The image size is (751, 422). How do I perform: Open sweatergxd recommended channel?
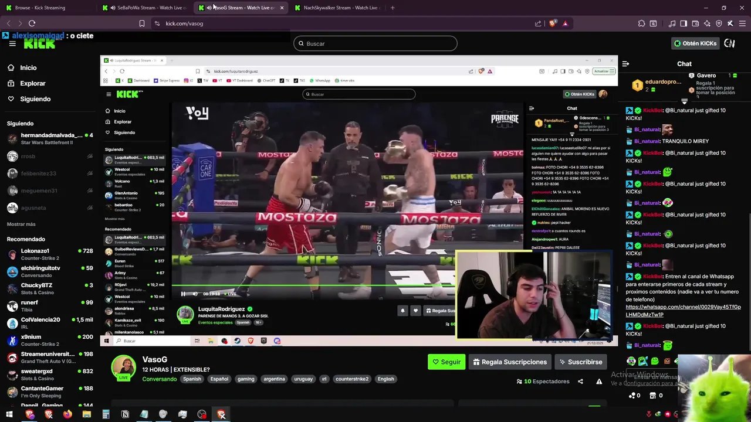click(x=49, y=375)
